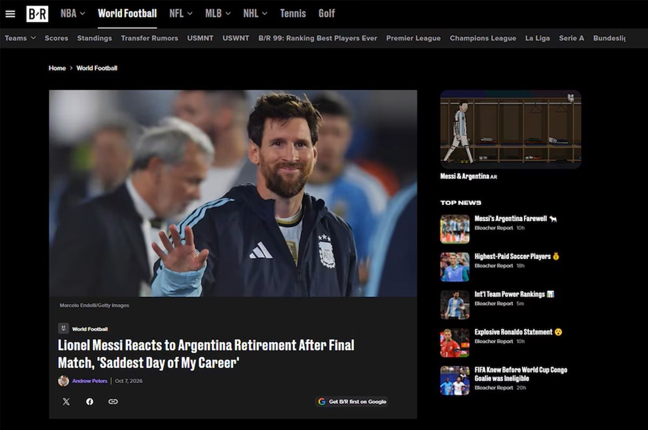
Task: Click the World Football tag label above headline
Action: pos(90,329)
